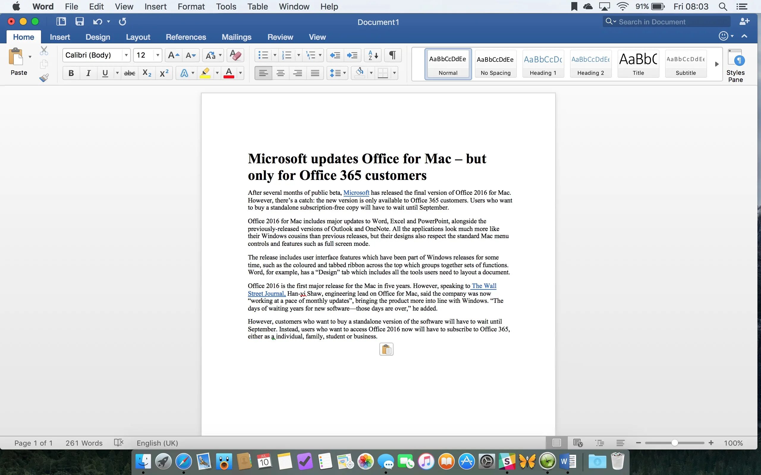
Task: Click the Format Painter brush icon
Action: click(44, 77)
